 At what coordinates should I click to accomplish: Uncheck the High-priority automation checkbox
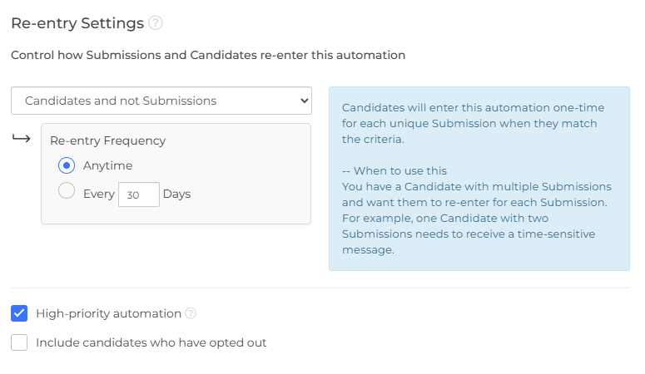click(19, 313)
